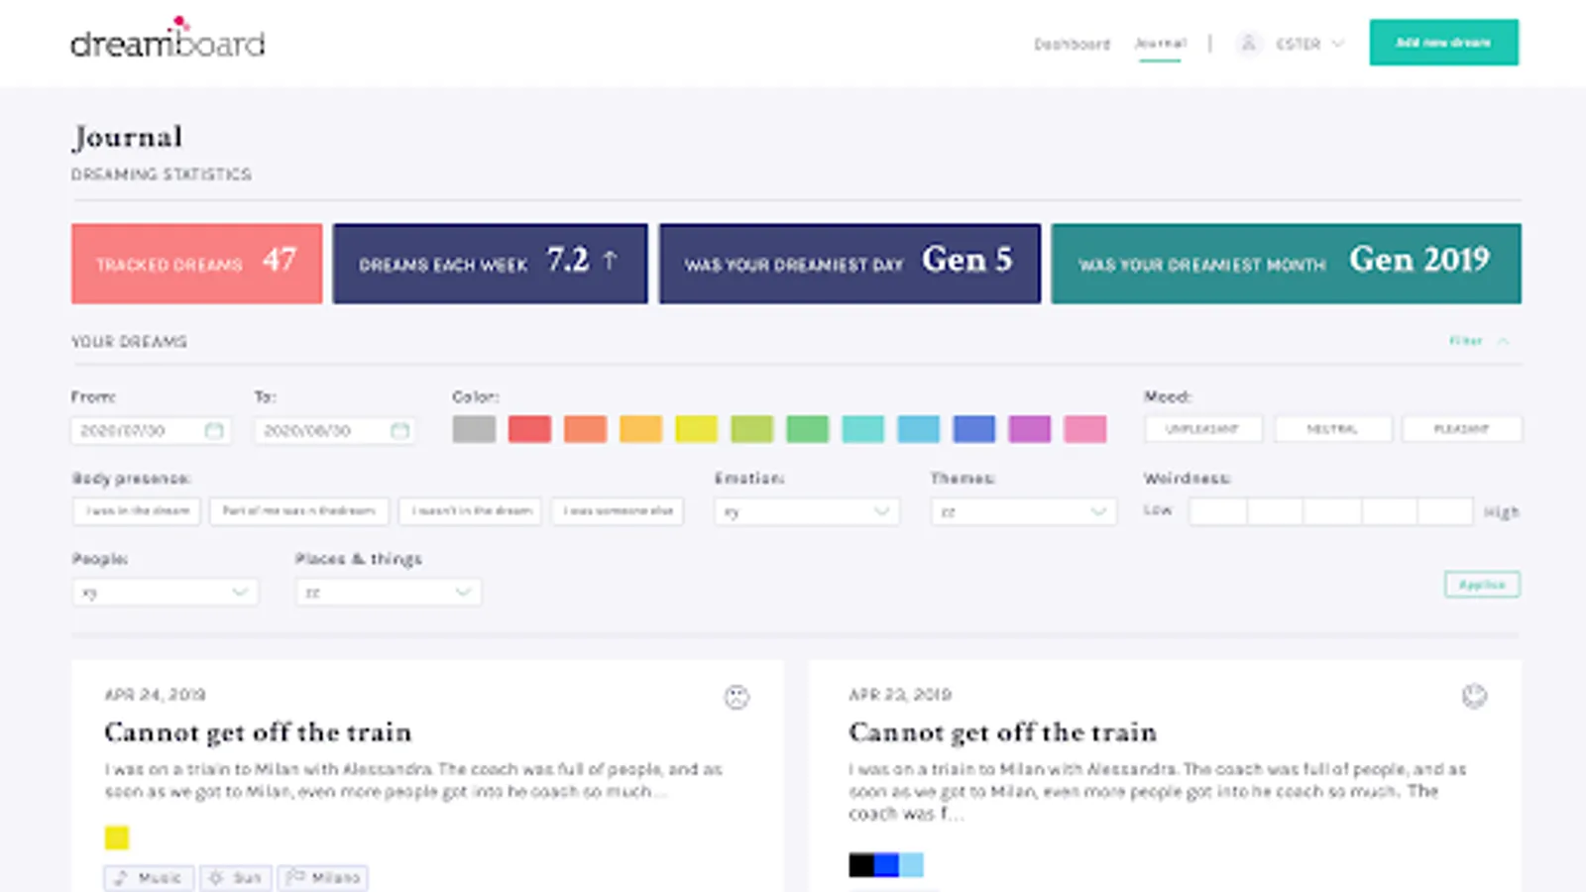This screenshot has width=1586, height=892.
Task: Set weirdness to the middle level box
Action: pos(1331,511)
